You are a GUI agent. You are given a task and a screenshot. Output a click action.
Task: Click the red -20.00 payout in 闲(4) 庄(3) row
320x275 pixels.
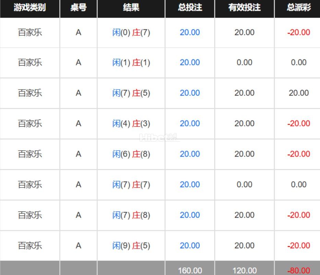(x=299, y=124)
